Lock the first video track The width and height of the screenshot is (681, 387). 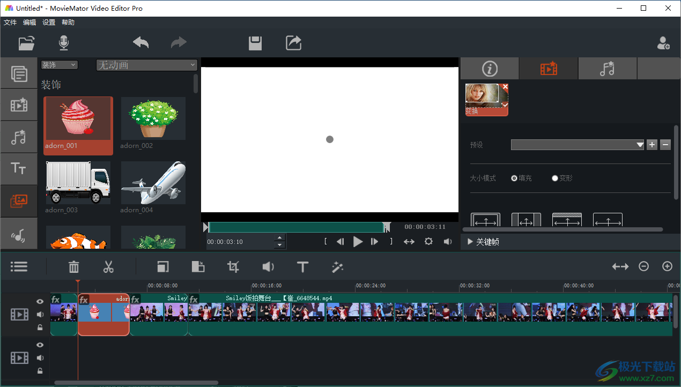coord(40,327)
